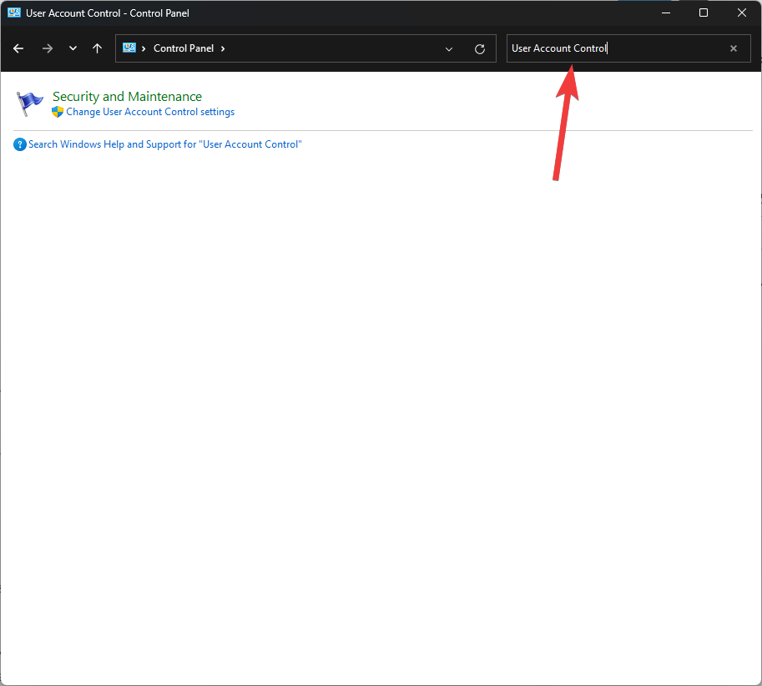Expand the chevron after Control Panel breadcrumb
The image size is (762, 686).
(x=223, y=48)
